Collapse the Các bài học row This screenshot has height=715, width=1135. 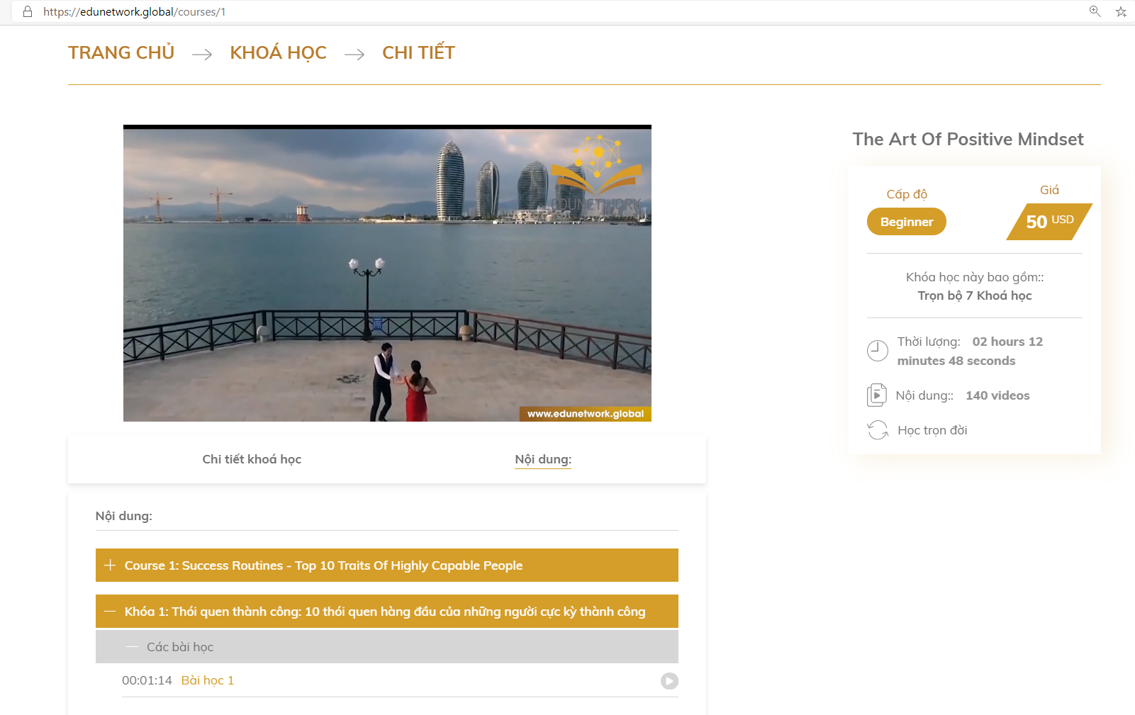tap(387, 647)
